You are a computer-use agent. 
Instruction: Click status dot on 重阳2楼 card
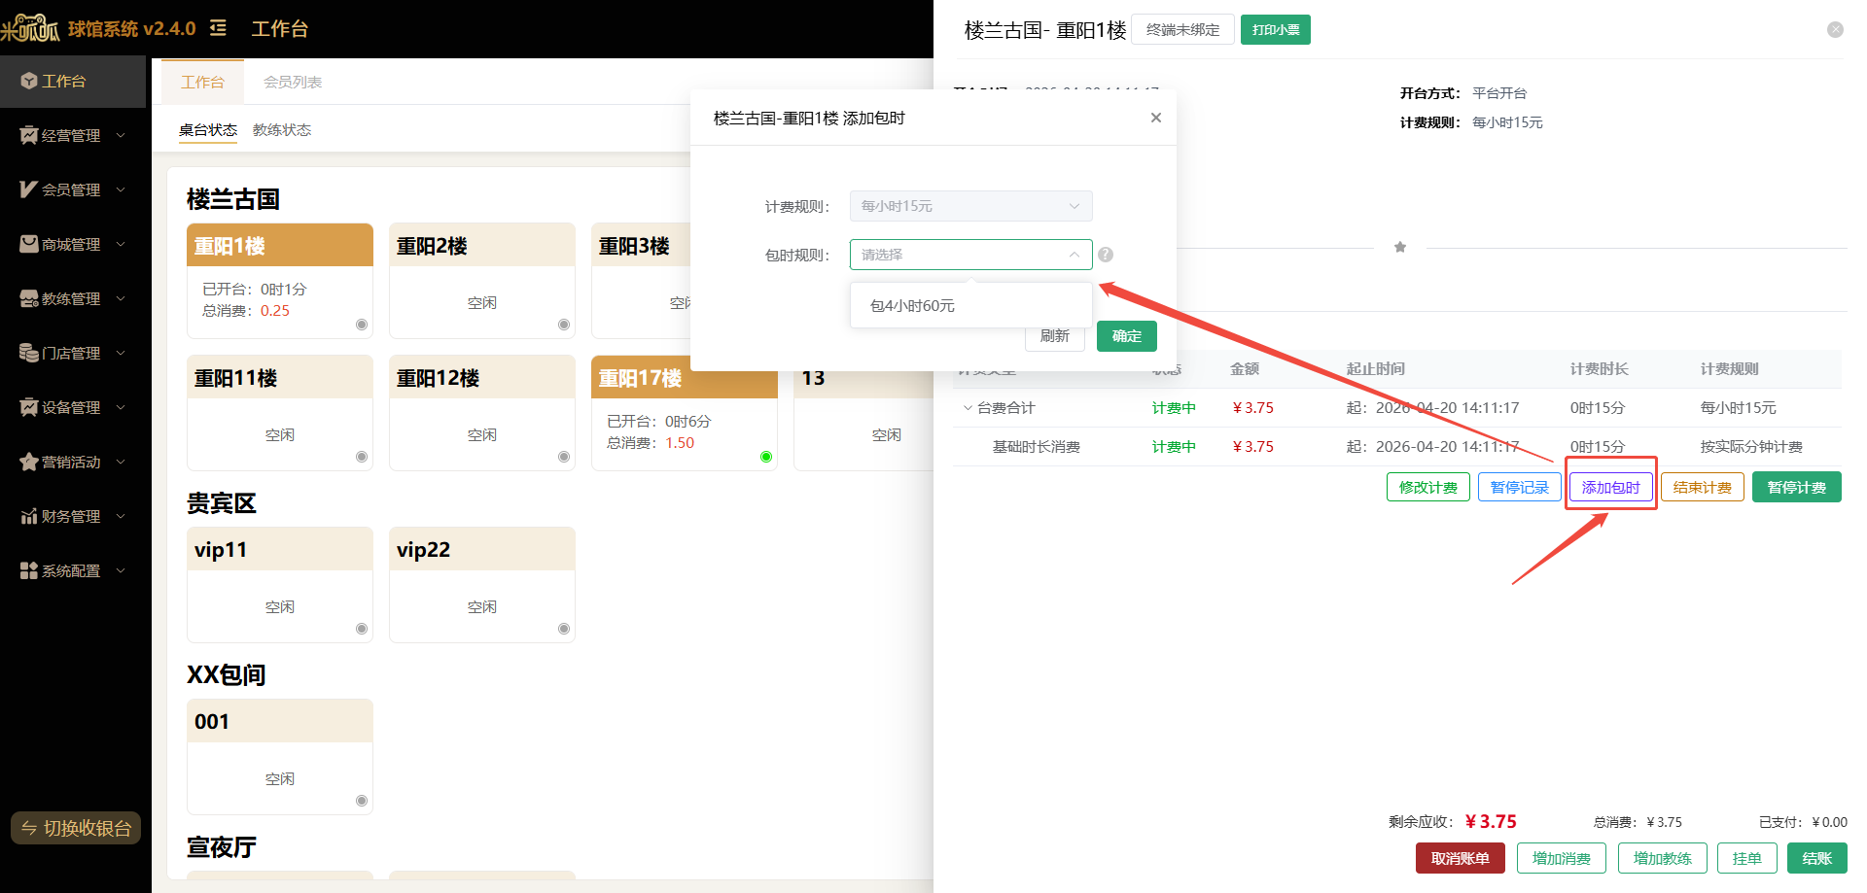click(564, 325)
